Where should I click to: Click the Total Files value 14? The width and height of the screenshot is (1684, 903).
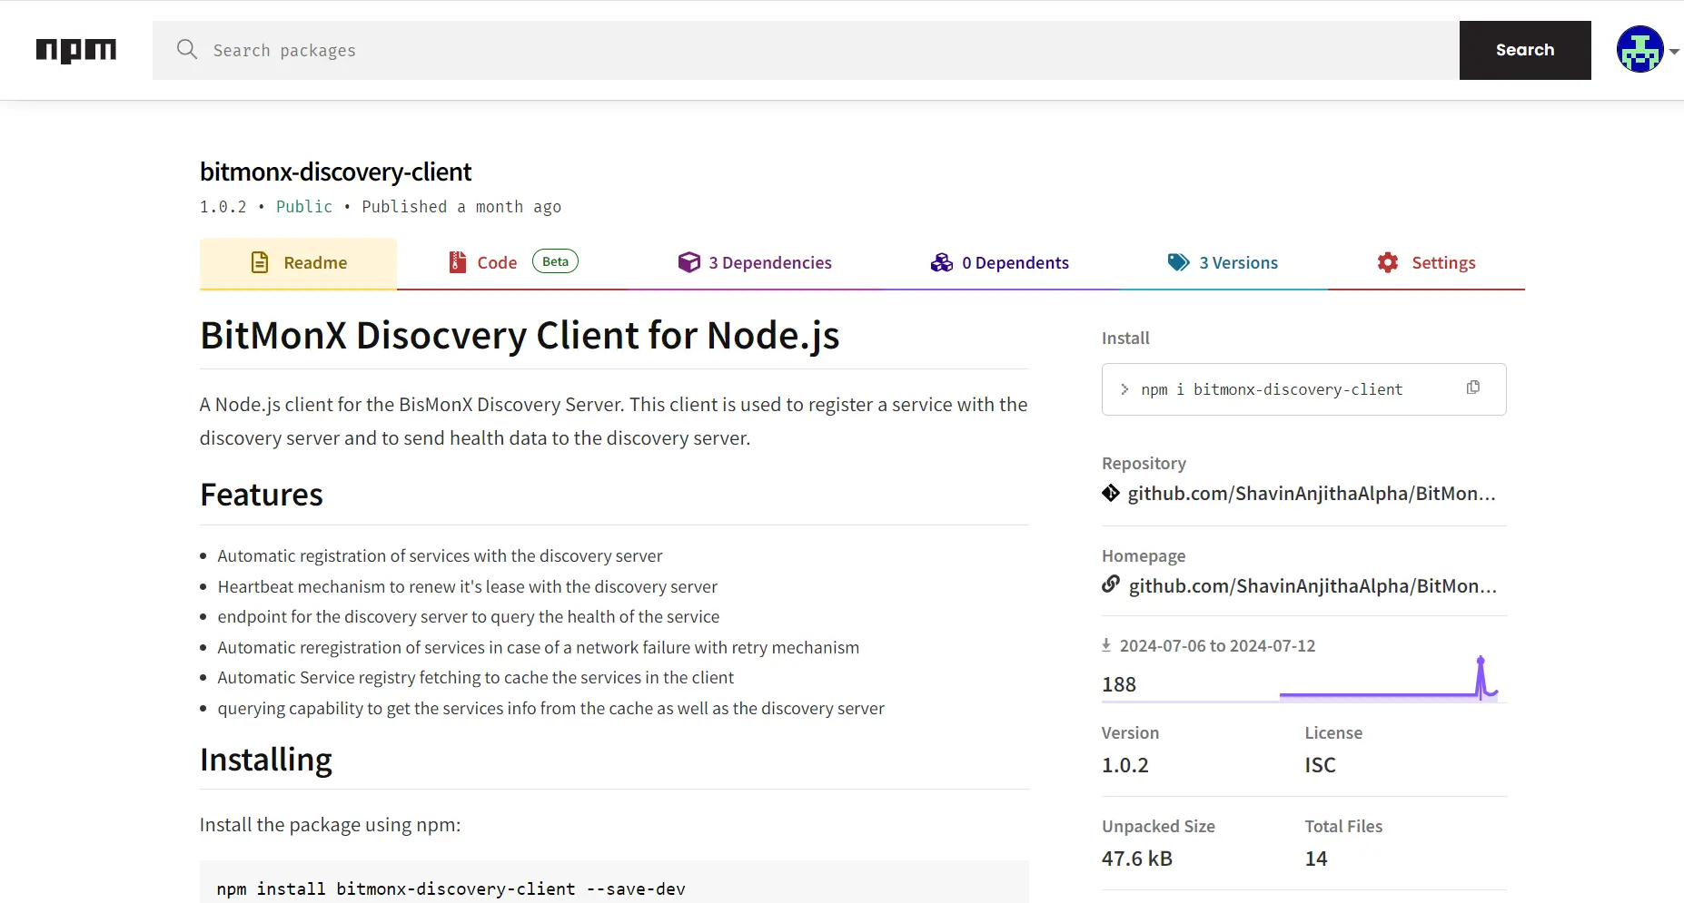1316,859
